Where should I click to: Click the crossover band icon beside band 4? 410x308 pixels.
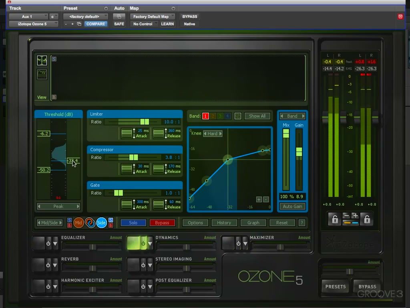coord(238,116)
